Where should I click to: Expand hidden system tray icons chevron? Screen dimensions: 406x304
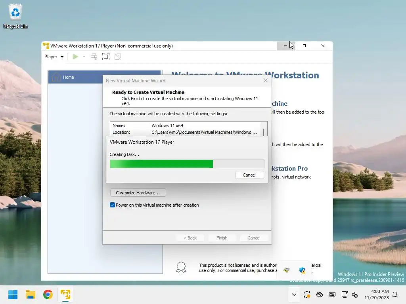tap(294, 294)
